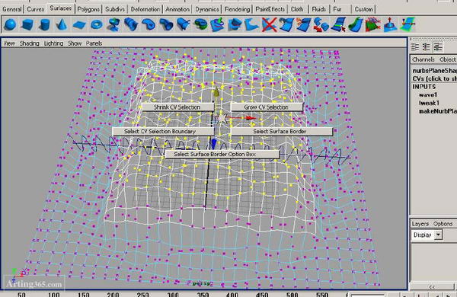The image size is (457, 297).
Task: Select the revolve surface shelf icon
Action: click(x=113, y=24)
